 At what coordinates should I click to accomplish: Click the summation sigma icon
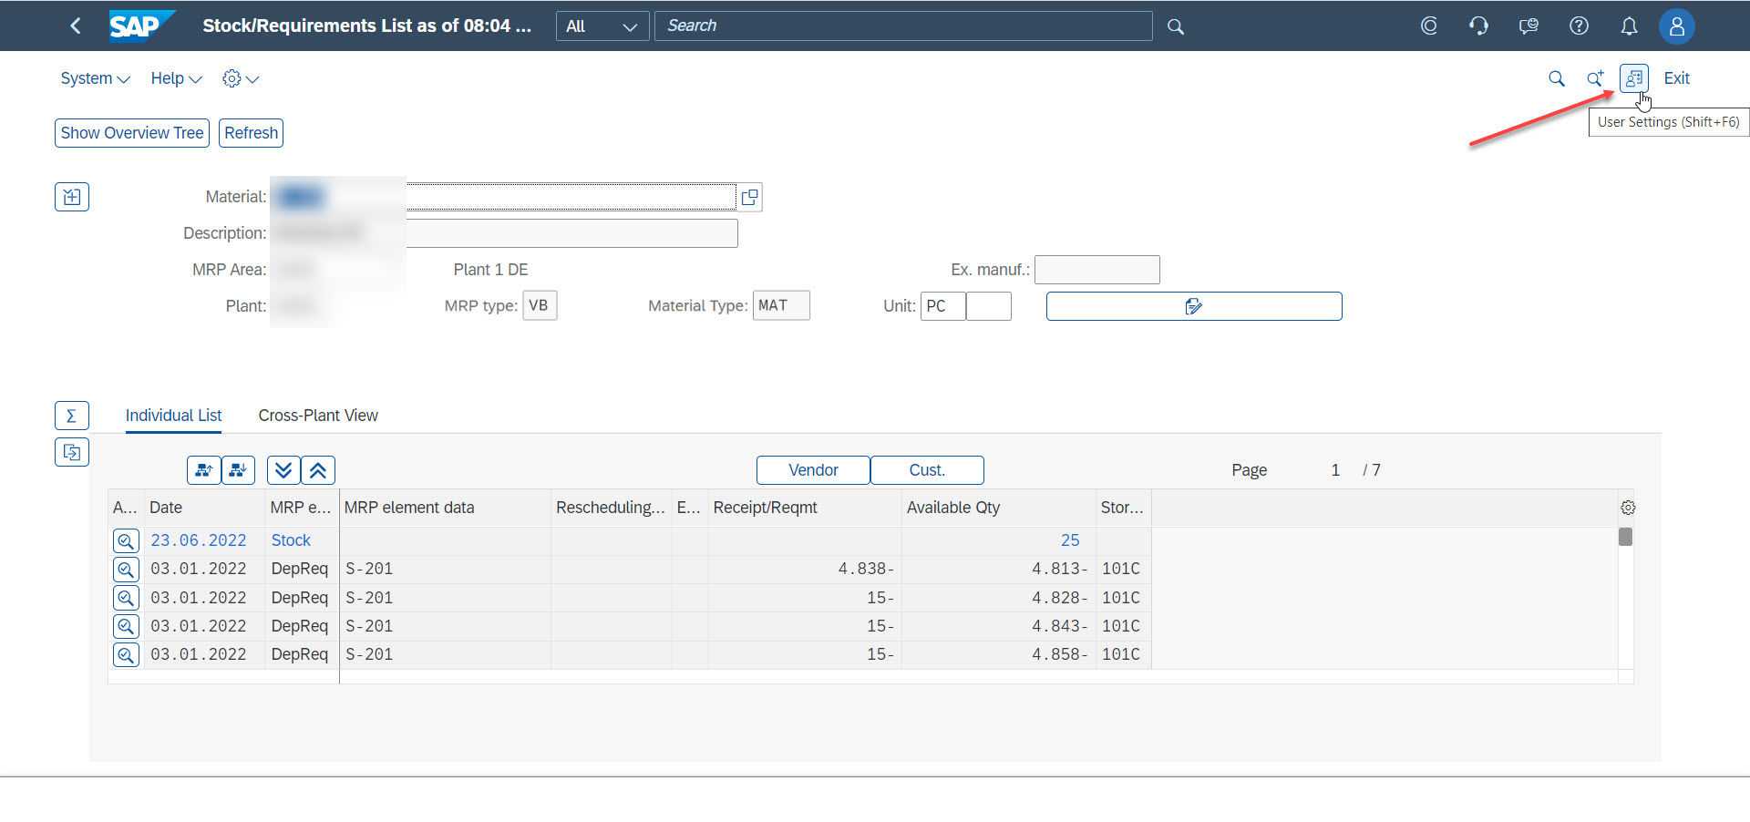tap(72, 416)
